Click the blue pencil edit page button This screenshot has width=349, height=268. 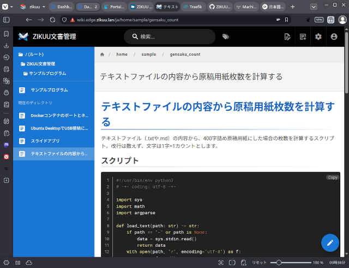click(x=330, y=243)
